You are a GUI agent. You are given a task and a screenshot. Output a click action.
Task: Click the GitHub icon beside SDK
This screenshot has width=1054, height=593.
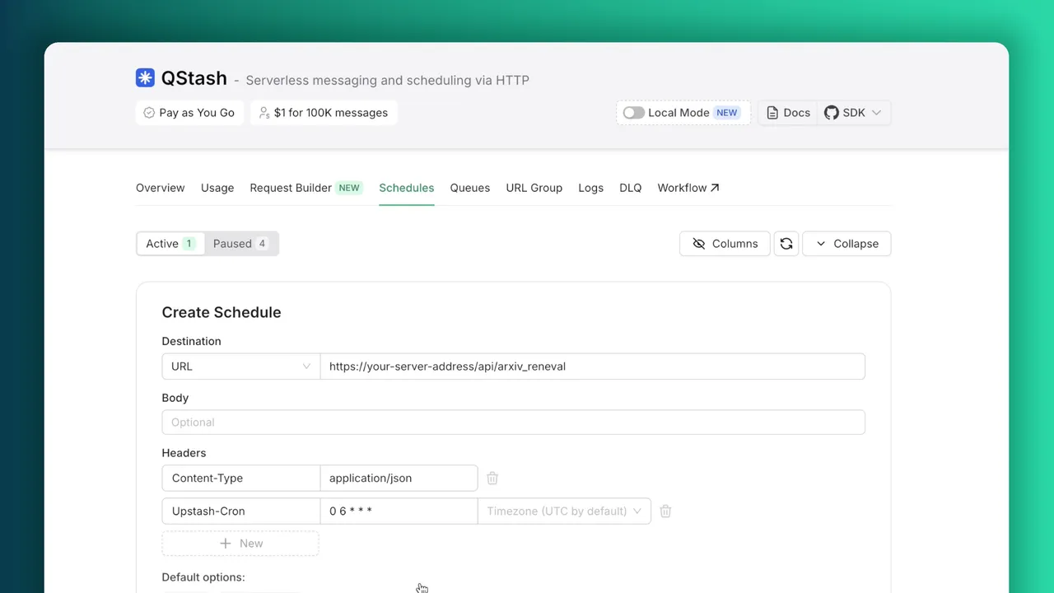coord(831,113)
